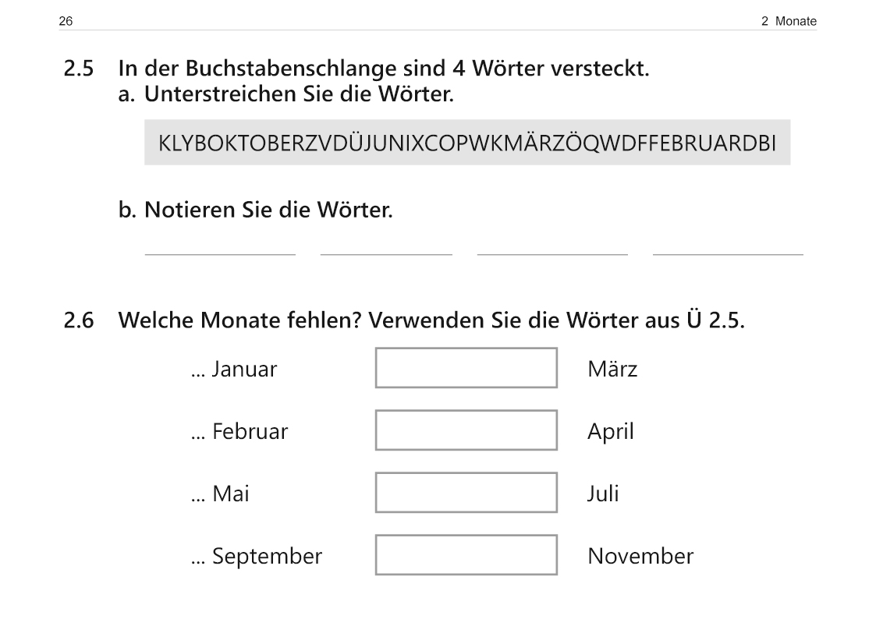Click the '... Januar' label

234,369
